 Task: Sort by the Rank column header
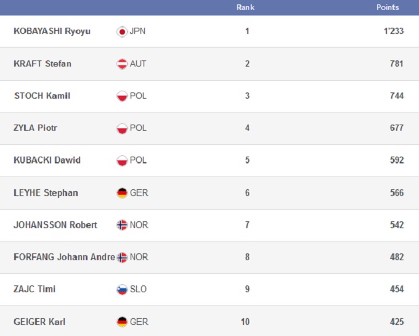(245, 7)
